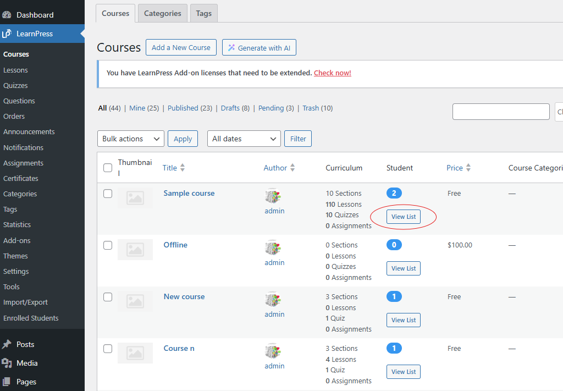Check the checkbox next to Sample course
The image size is (563, 391).
pos(108,194)
